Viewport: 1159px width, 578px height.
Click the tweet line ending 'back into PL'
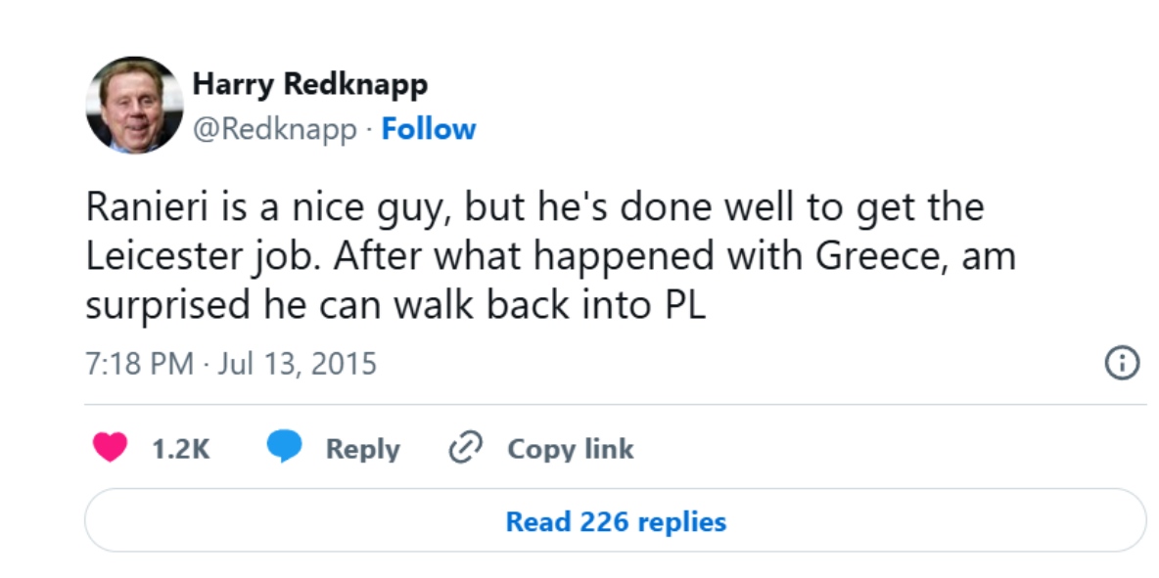point(395,305)
